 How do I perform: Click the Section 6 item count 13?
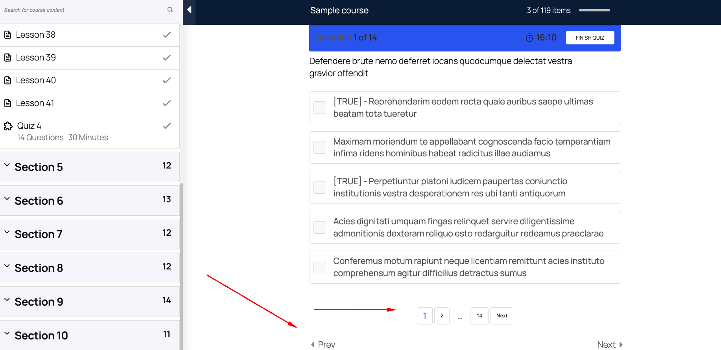coord(167,200)
